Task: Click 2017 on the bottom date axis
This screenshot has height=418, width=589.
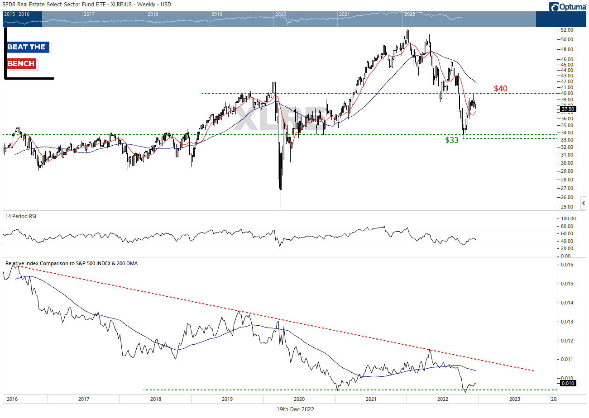Action: [x=83, y=399]
